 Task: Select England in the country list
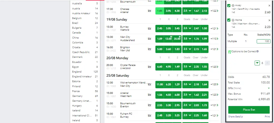[x=77, y=72]
